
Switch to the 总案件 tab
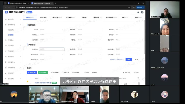pos(30,17)
